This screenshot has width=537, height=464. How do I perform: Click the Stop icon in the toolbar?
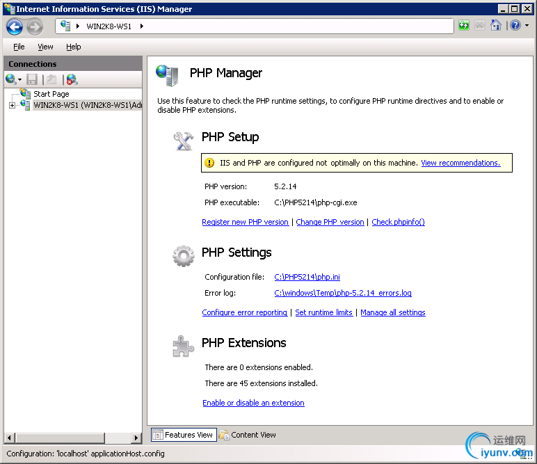480,25
